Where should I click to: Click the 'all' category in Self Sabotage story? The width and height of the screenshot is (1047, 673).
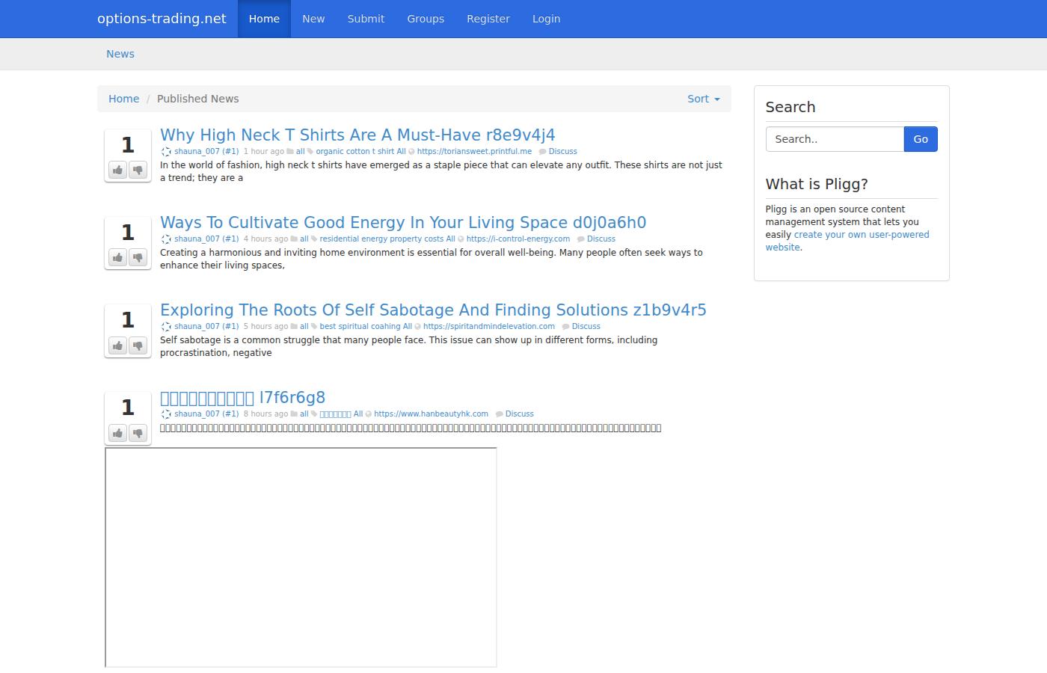point(304,327)
